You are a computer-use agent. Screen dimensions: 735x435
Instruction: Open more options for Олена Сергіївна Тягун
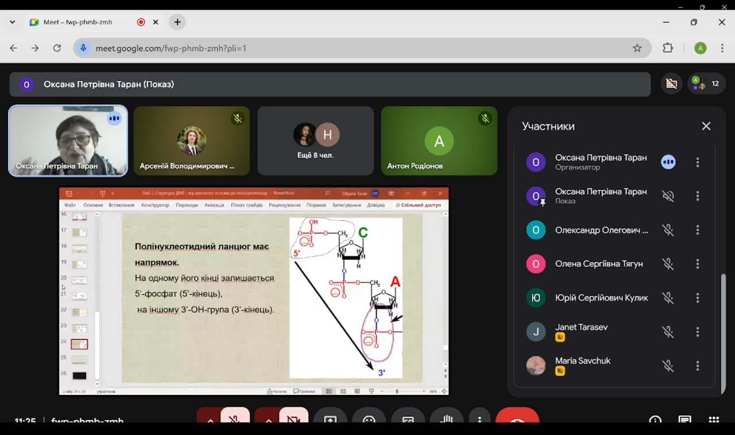click(698, 264)
